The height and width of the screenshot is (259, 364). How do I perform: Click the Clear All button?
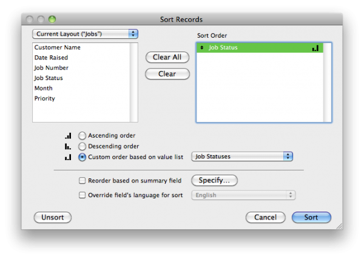point(167,57)
